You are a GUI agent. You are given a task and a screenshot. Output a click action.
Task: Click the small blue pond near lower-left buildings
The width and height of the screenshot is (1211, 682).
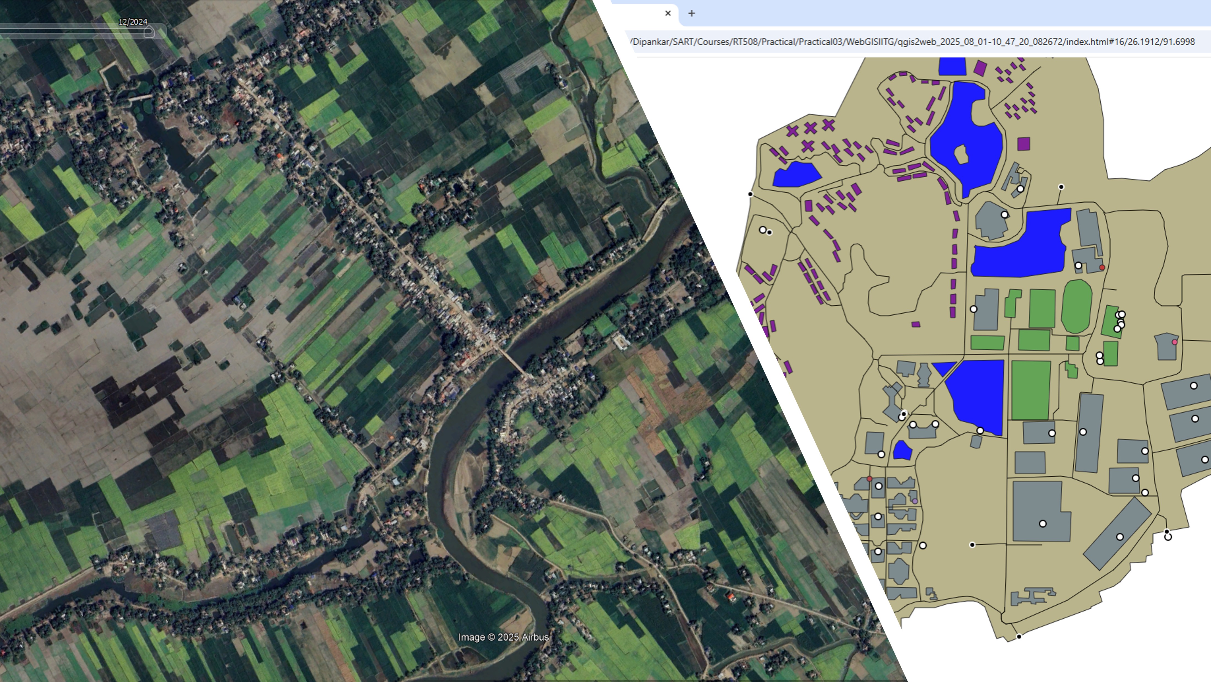coord(902,451)
